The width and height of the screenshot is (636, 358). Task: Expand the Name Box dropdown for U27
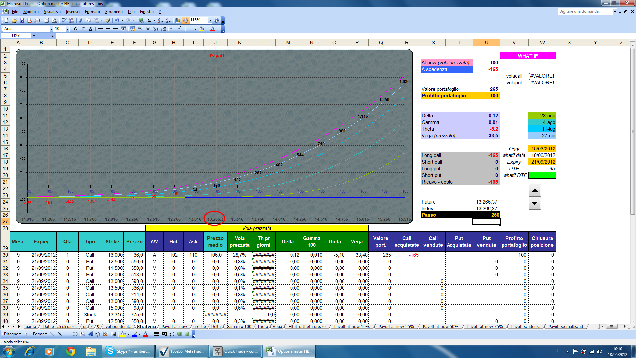[34, 36]
